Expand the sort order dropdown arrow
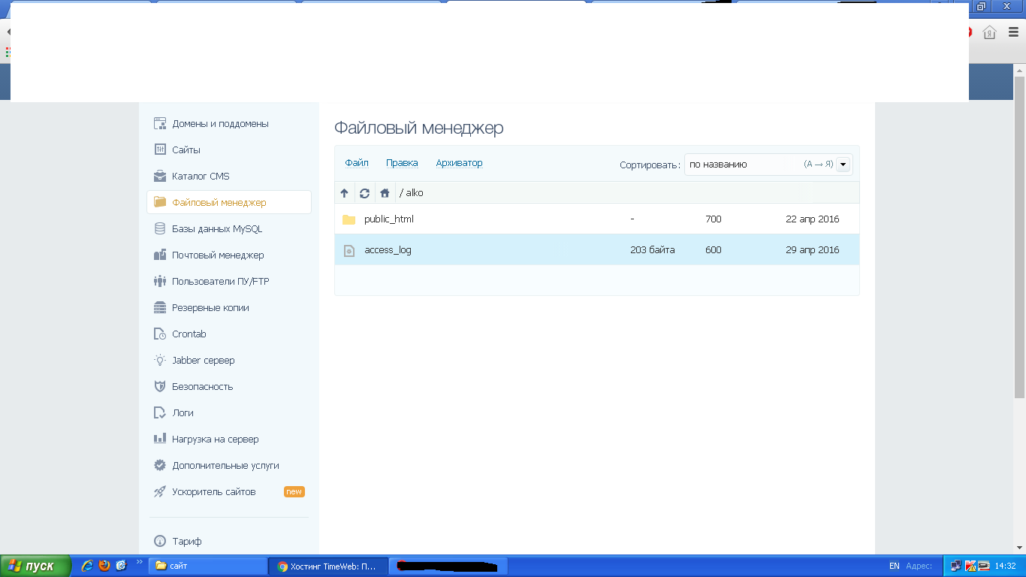Image resolution: width=1026 pixels, height=577 pixels. [843, 165]
